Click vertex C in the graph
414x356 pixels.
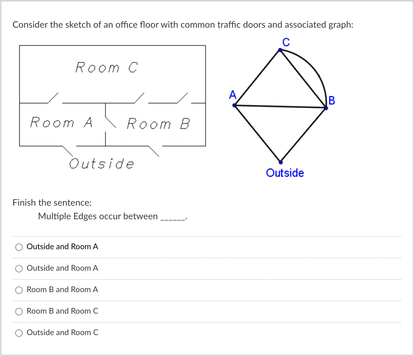(x=280, y=49)
